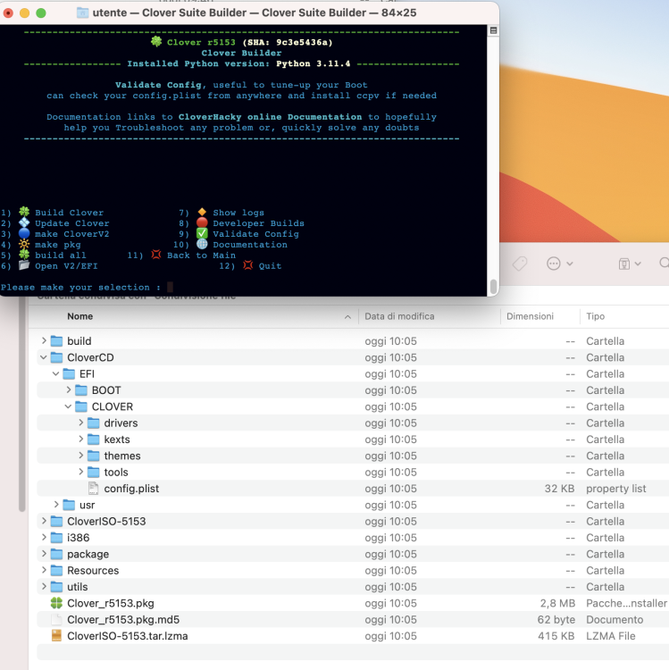Screen dimensions: 669x670
Task: Click 'LZMA File' type cell
Action: pyautogui.click(x=610, y=636)
